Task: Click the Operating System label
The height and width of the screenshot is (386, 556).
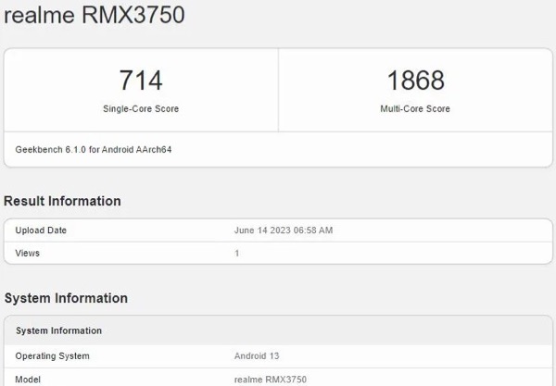Action: pyautogui.click(x=52, y=355)
